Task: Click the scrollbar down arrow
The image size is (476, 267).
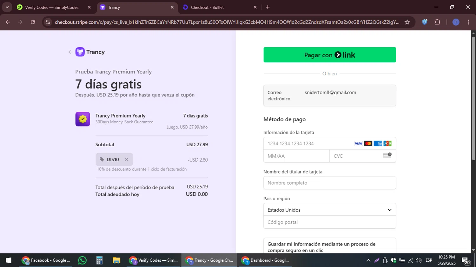Action: coord(473,250)
